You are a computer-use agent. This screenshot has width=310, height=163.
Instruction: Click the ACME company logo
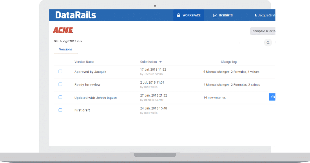coord(63,30)
